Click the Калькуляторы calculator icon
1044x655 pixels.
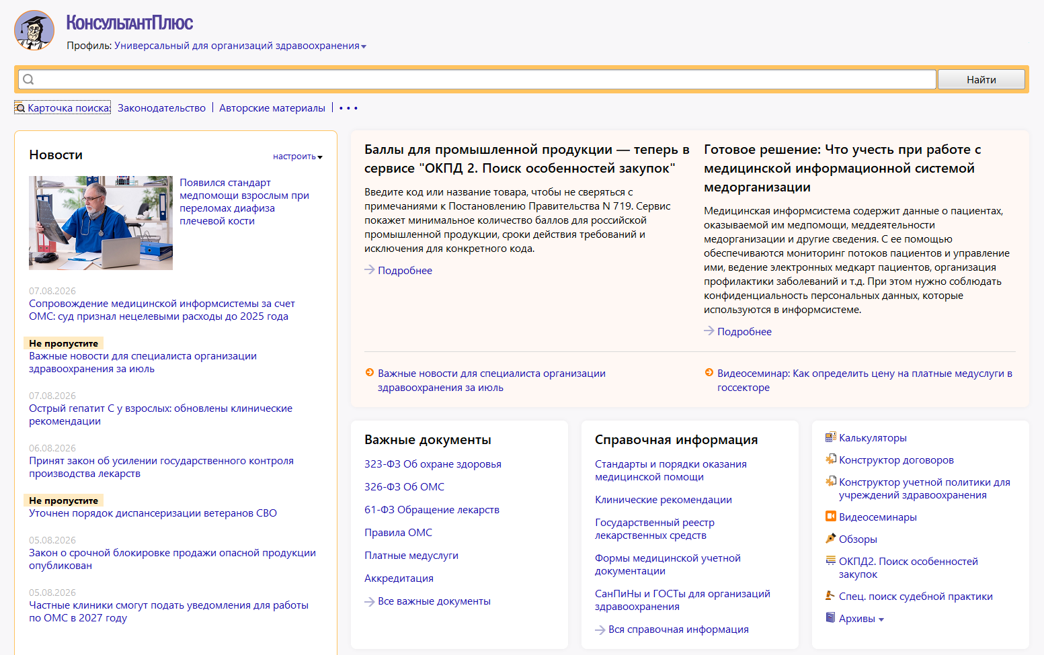pos(831,437)
